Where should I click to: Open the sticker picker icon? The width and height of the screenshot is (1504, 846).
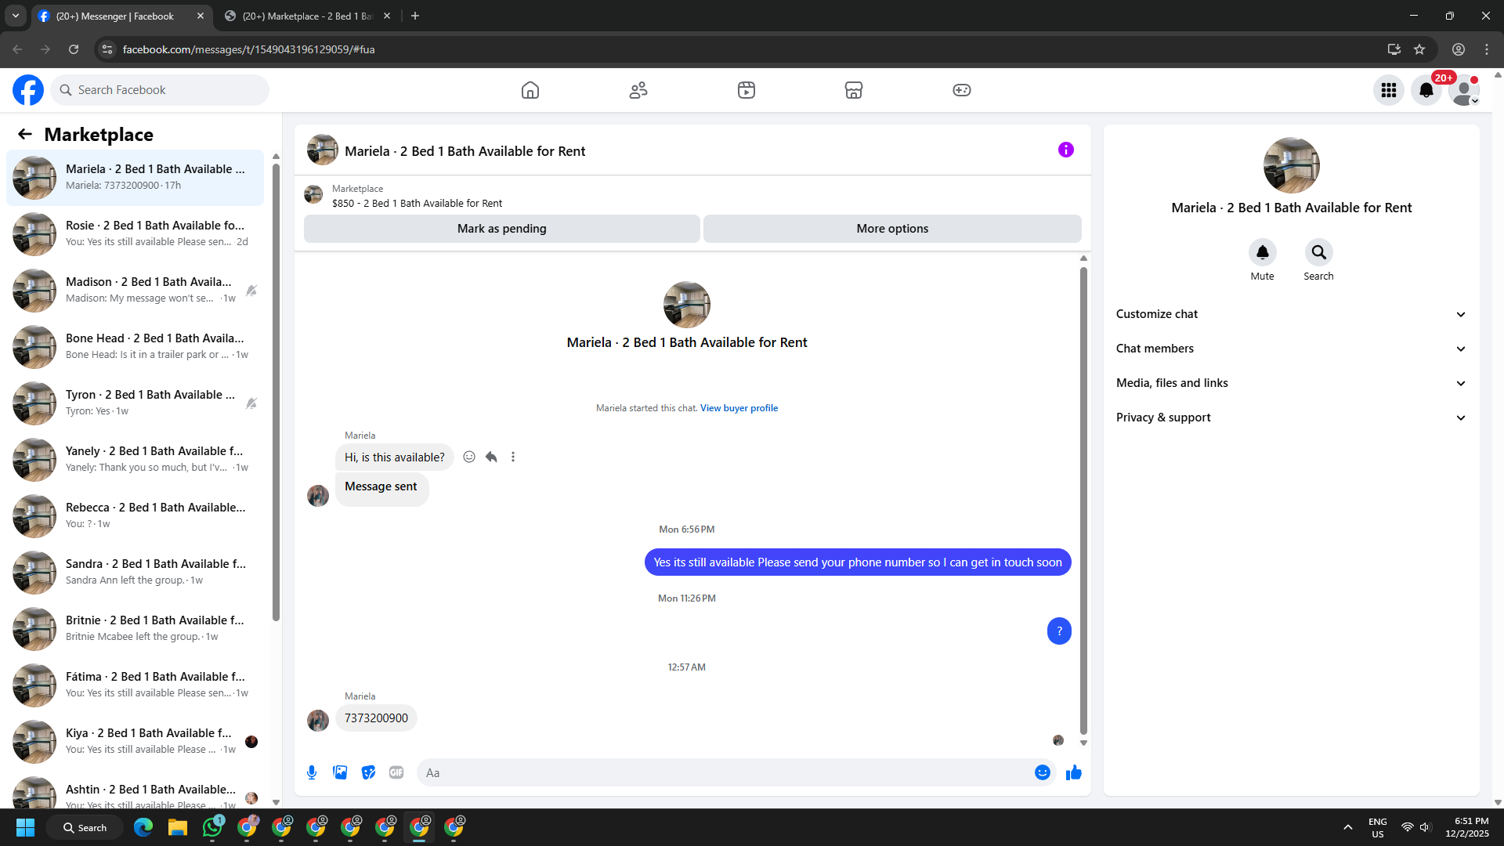[368, 772]
